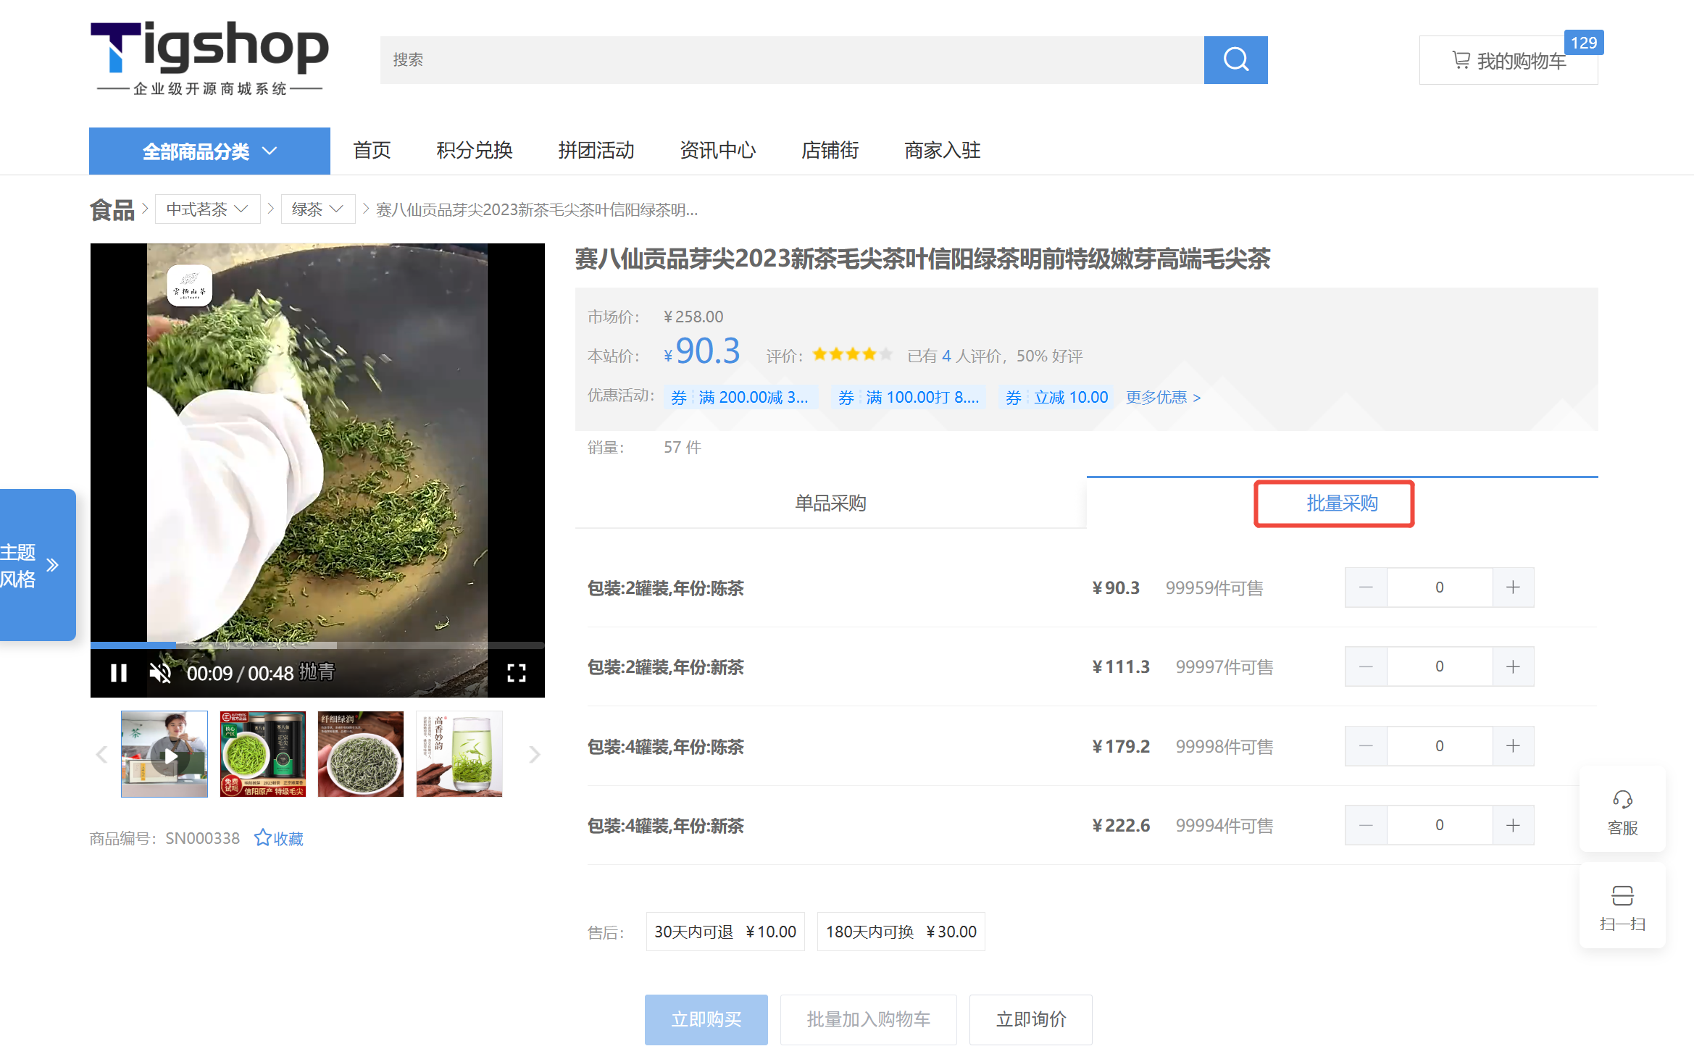This screenshot has height=1054, width=1694.
Task: Switch to 单品采购 tab
Action: (830, 503)
